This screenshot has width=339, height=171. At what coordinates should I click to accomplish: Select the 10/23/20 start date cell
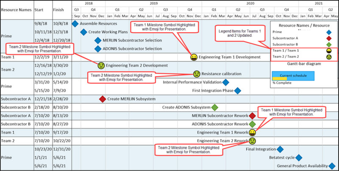click(43, 149)
